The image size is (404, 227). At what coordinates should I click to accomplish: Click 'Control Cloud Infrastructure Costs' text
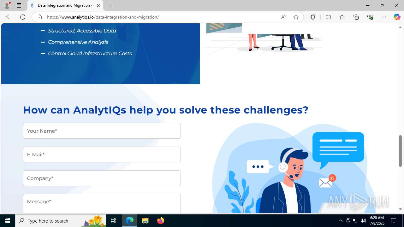tap(90, 53)
